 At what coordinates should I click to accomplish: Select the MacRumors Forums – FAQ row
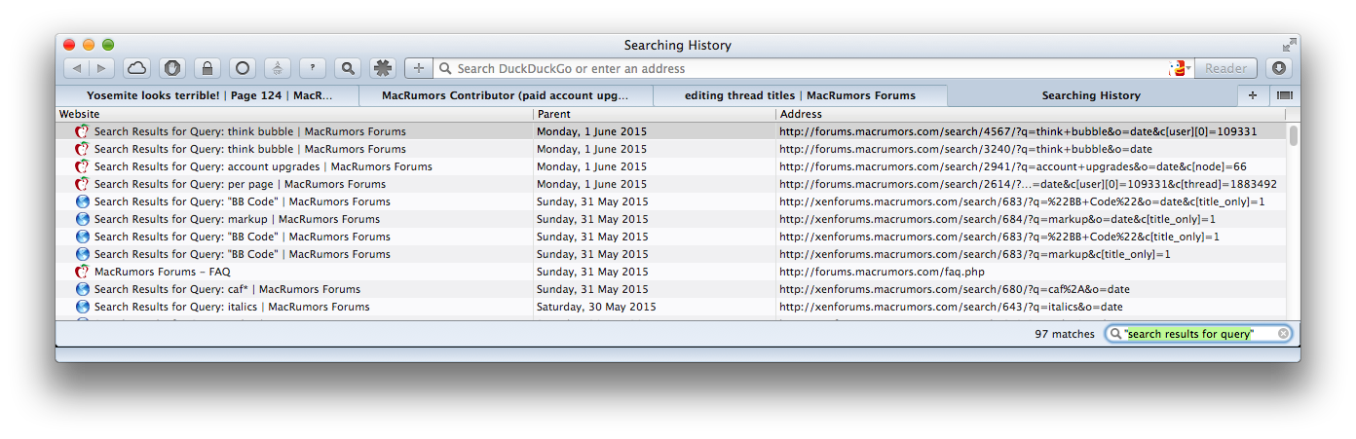point(672,272)
